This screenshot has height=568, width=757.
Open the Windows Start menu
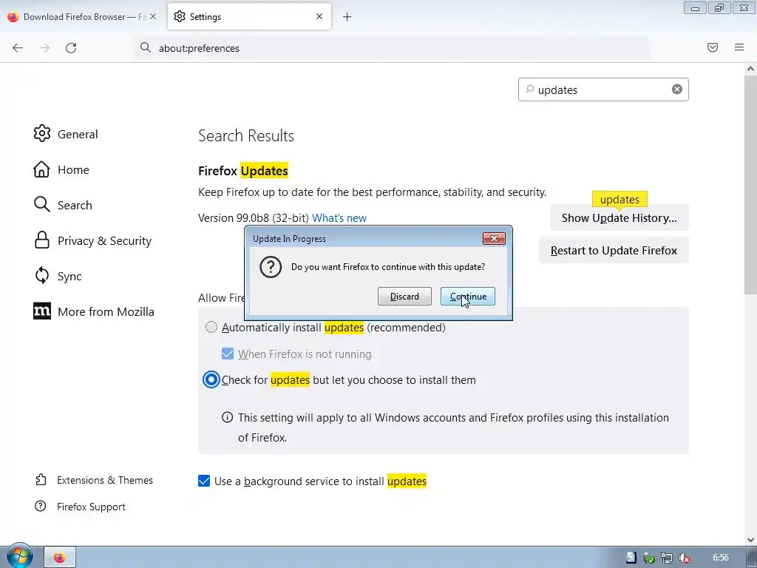point(19,557)
